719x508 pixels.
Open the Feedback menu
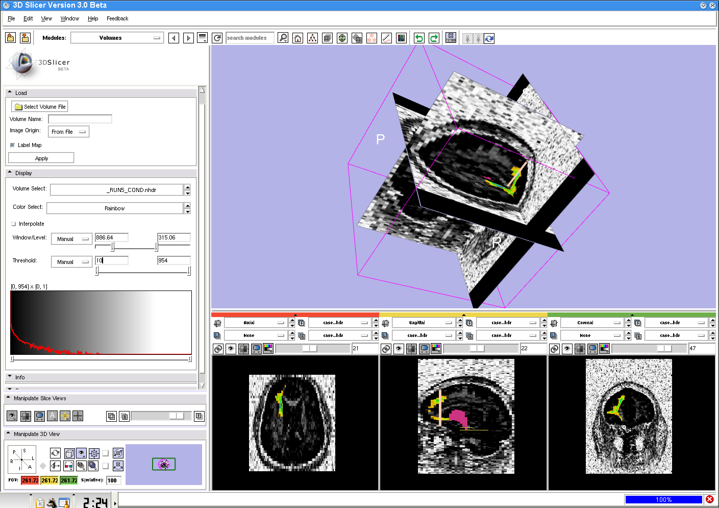(x=117, y=18)
